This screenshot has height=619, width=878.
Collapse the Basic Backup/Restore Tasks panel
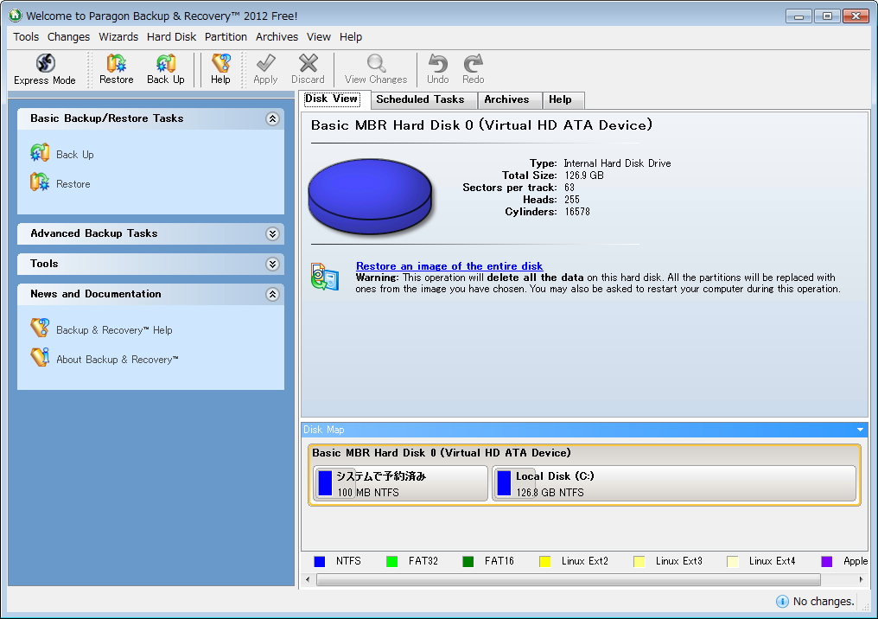272,118
